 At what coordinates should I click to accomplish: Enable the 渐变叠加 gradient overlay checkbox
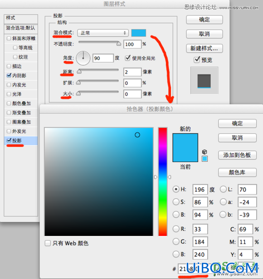[x=9, y=113]
